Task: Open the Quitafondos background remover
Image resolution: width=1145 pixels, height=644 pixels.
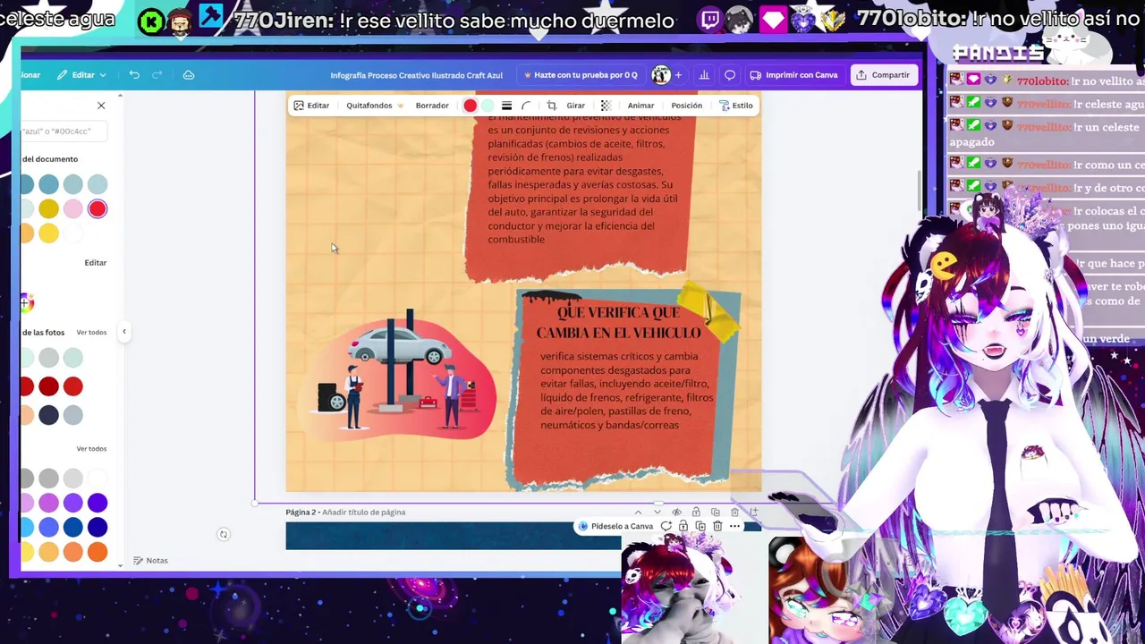Action: [374, 106]
